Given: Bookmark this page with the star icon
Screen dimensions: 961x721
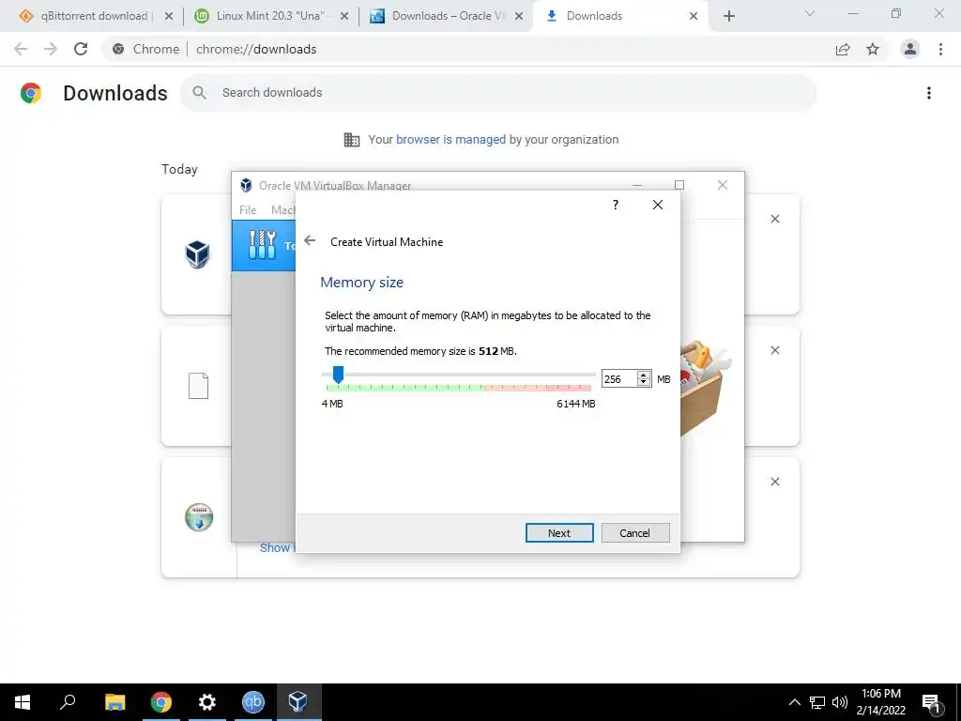Looking at the screenshot, I should click(873, 50).
